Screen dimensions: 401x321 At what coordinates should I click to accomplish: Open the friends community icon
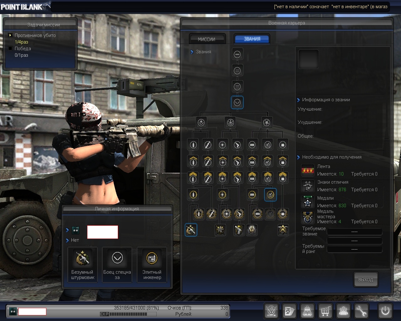[343, 311]
